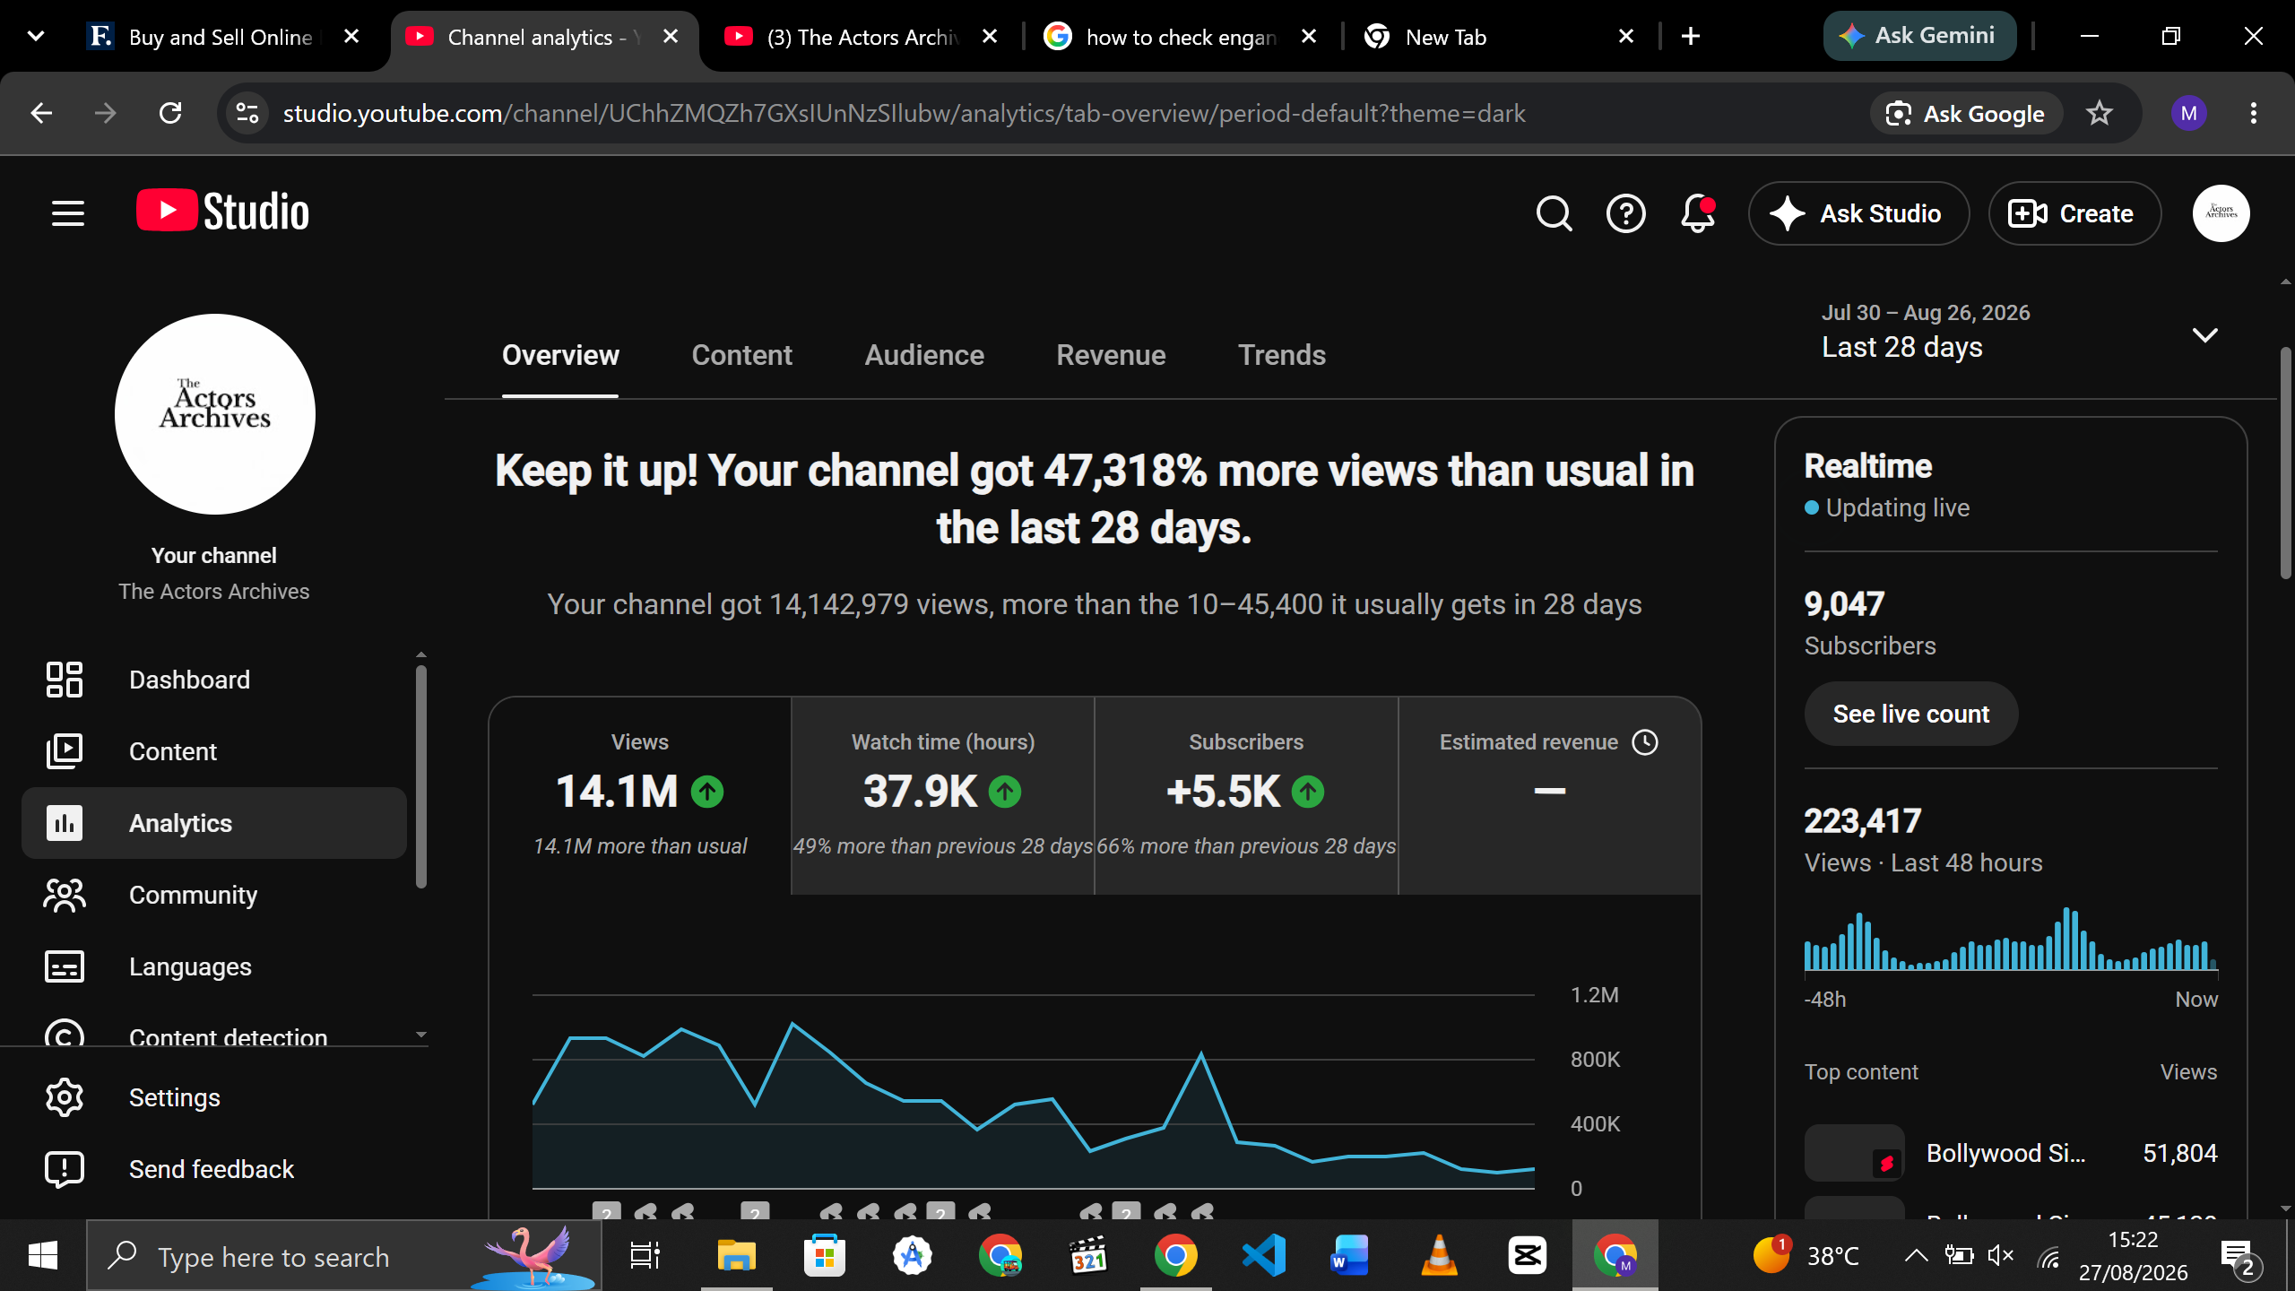Open the Chrome profile M avatar
The width and height of the screenshot is (2295, 1291).
pos(2188,113)
